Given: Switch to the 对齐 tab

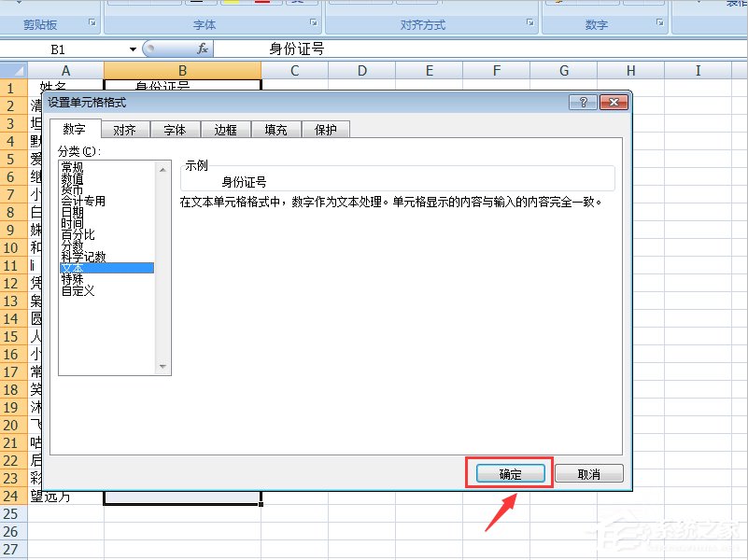Looking at the screenshot, I should tap(124, 130).
